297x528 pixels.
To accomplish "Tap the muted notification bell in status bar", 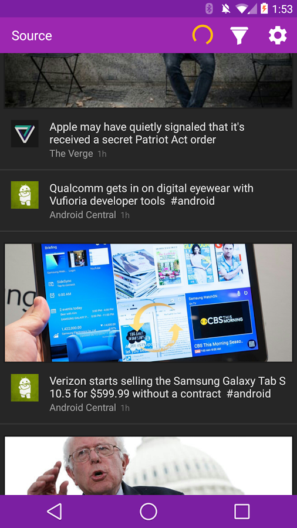I will pos(225,9).
